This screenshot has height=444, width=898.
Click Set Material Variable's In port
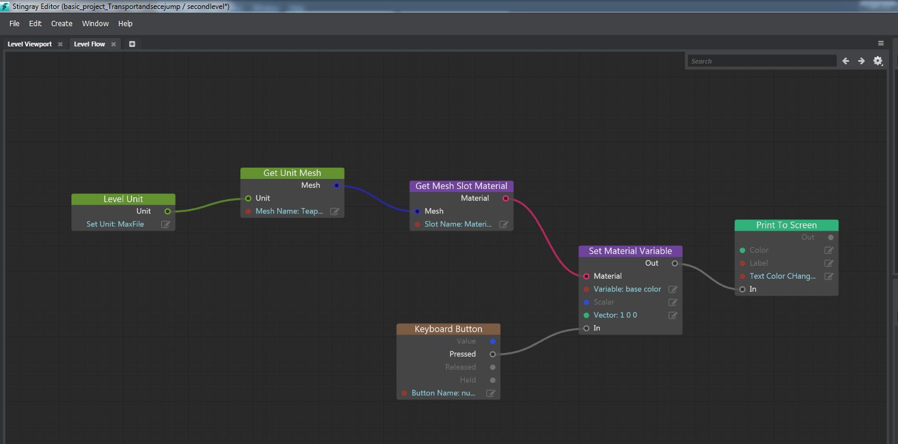click(x=586, y=328)
